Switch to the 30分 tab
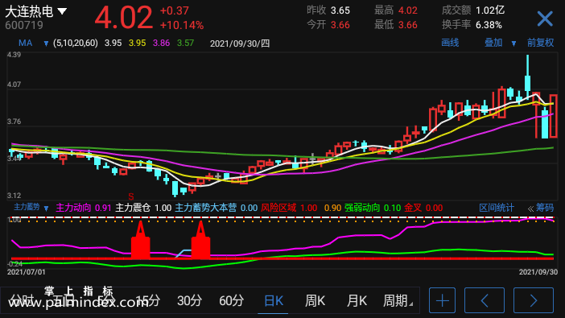This screenshot has width=565, height=318. pyautogui.click(x=189, y=300)
